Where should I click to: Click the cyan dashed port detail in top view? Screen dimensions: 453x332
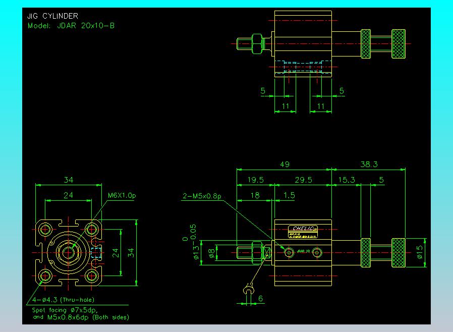[x=303, y=67]
